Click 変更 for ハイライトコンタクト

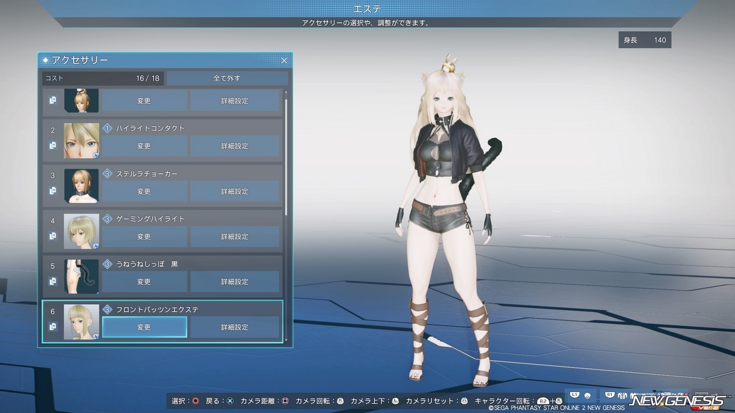coord(144,146)
